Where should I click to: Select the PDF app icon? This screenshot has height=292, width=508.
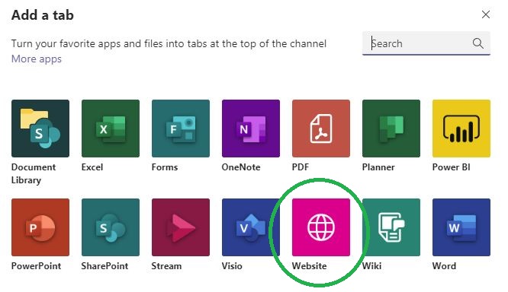[320, 129]
